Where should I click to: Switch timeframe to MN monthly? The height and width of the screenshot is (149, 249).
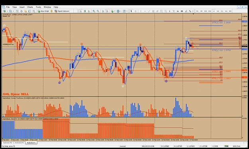point(230,11)
